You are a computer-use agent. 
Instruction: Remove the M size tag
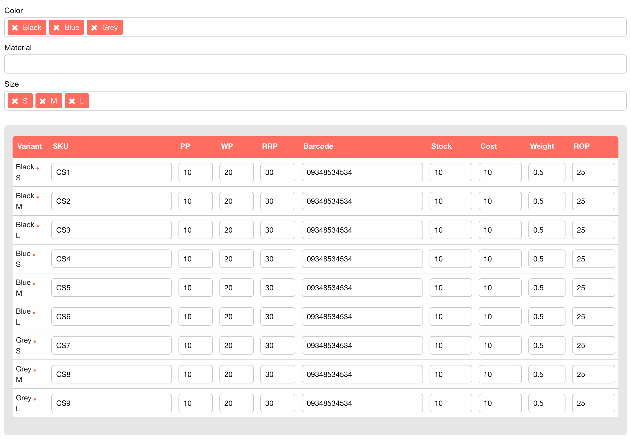[x=43, y=101]
